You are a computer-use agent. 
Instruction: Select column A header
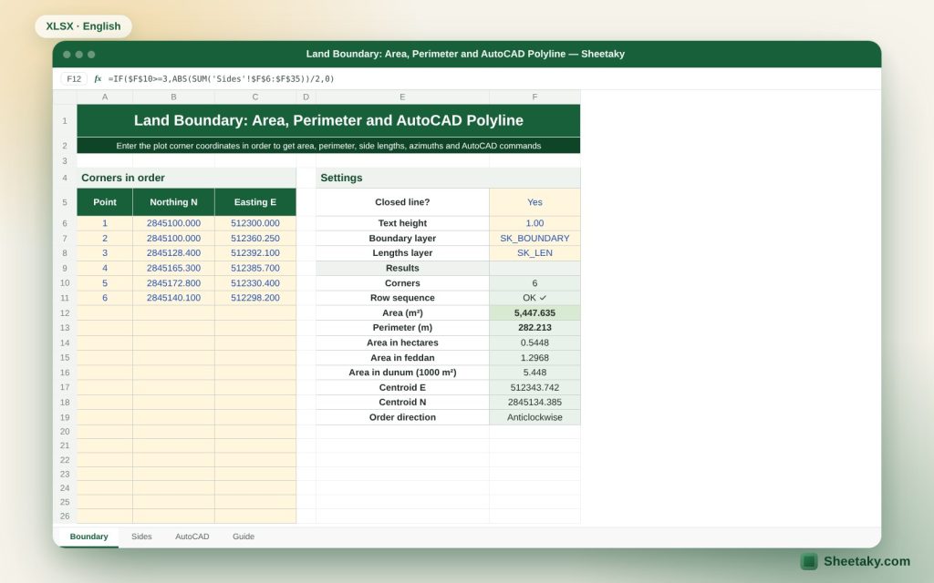point(105,97)
